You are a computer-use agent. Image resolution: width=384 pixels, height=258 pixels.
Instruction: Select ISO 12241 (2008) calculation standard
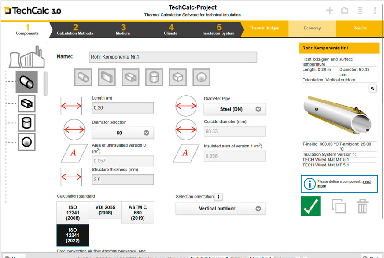click(x=73, y=213)
